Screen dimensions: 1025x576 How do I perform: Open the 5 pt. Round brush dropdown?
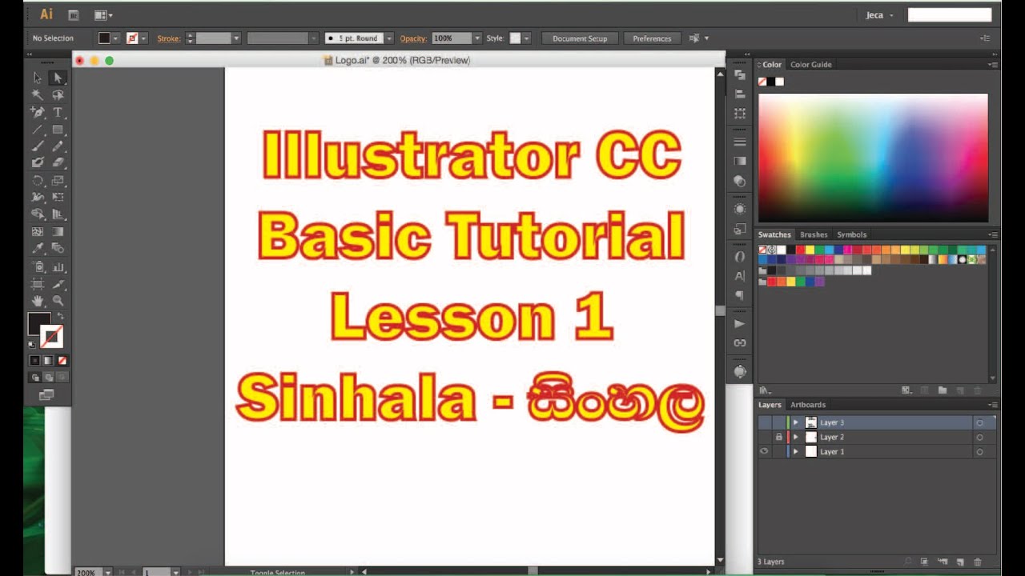(x=389, y=38)
